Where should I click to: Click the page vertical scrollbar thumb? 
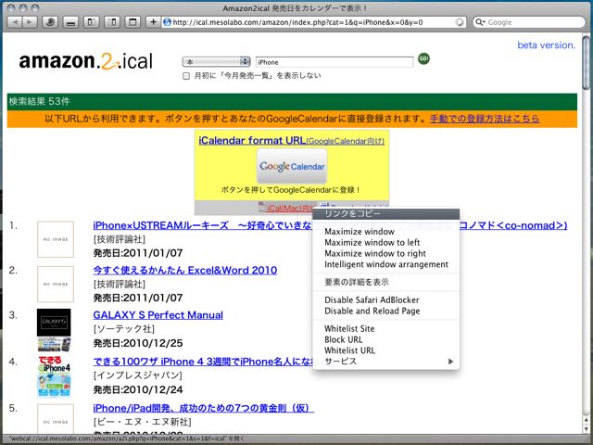coord(586,62)
